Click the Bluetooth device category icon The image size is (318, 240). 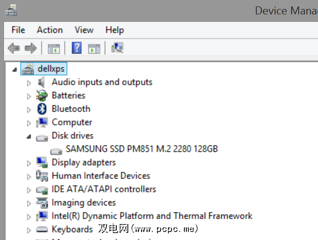point(42,109)
